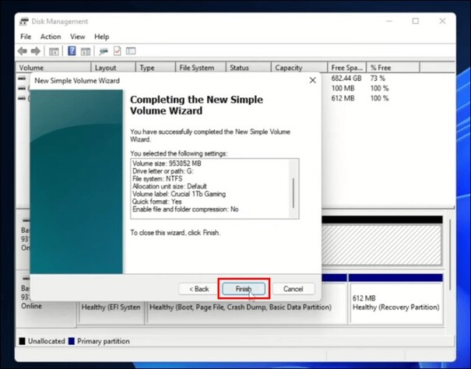471x369 pixels.
Task: Click the settings list vertical scrollbar
Action: [x=293, y=189]
